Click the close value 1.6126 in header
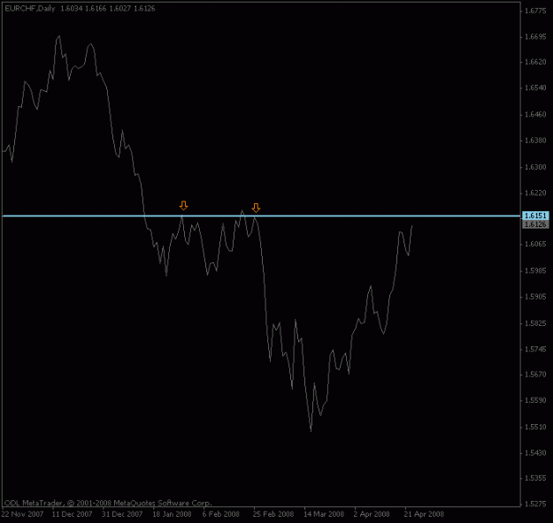 tap(144, 9)
